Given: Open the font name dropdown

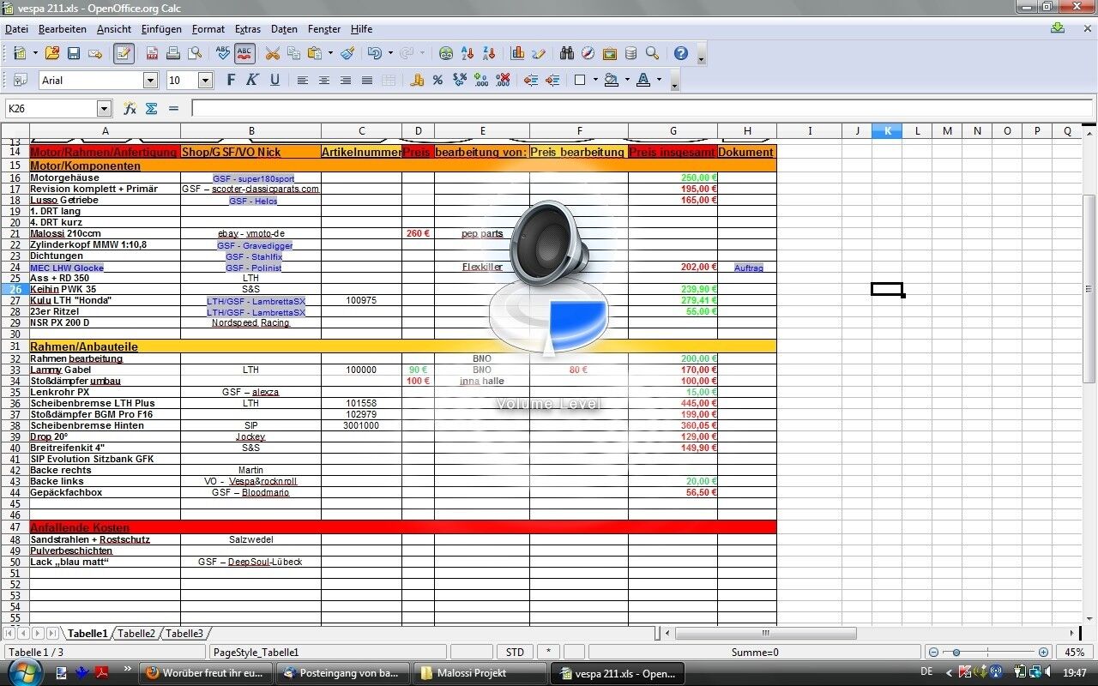Looking at the screenshot, I should click(151, 81).
